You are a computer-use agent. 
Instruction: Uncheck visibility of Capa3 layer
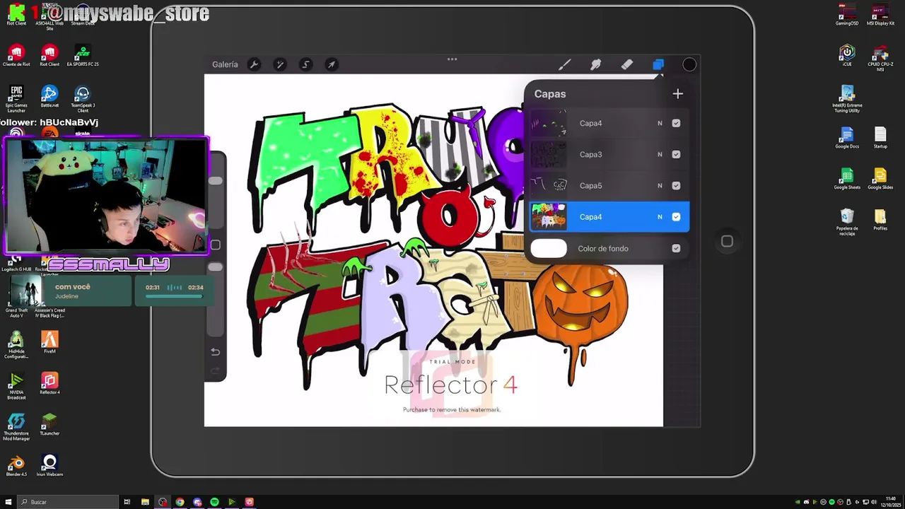pyautogui.click(x=676, y=154)
